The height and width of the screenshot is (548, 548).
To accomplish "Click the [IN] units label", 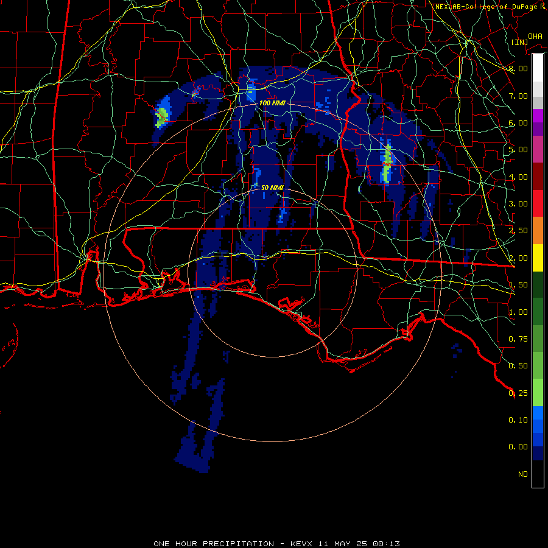I will [x=519, y=42].
